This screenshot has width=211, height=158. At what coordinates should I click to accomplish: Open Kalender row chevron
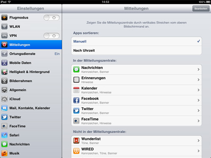coord(198,90)
